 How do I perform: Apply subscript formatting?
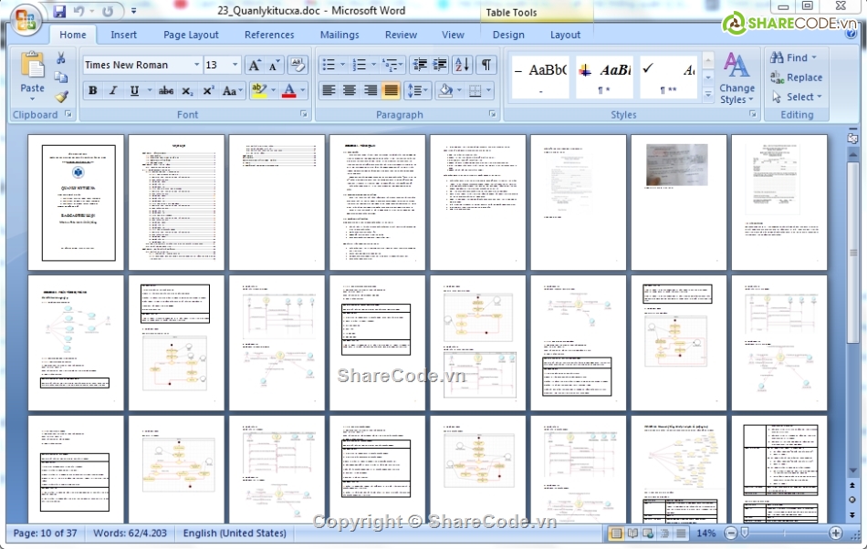pos(187,90)
